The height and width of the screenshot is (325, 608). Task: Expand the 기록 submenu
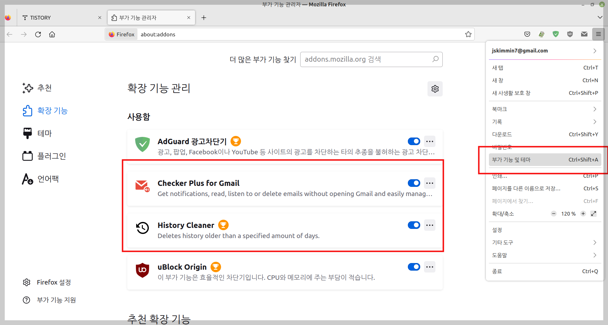pyautogui.click(x=544, y=122)
